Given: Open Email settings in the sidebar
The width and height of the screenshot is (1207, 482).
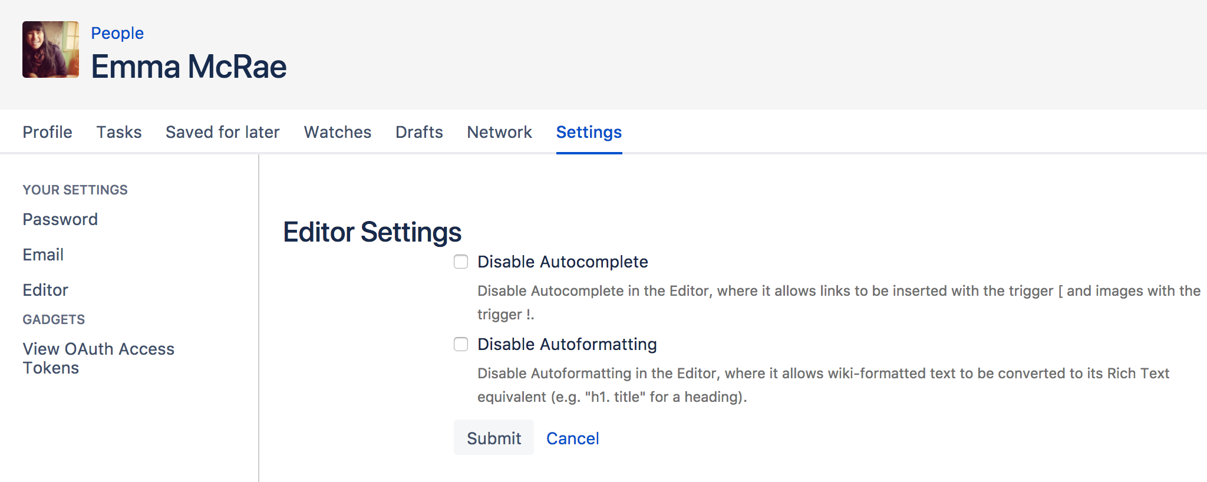Looking at the screenshot, I should 43,255.
